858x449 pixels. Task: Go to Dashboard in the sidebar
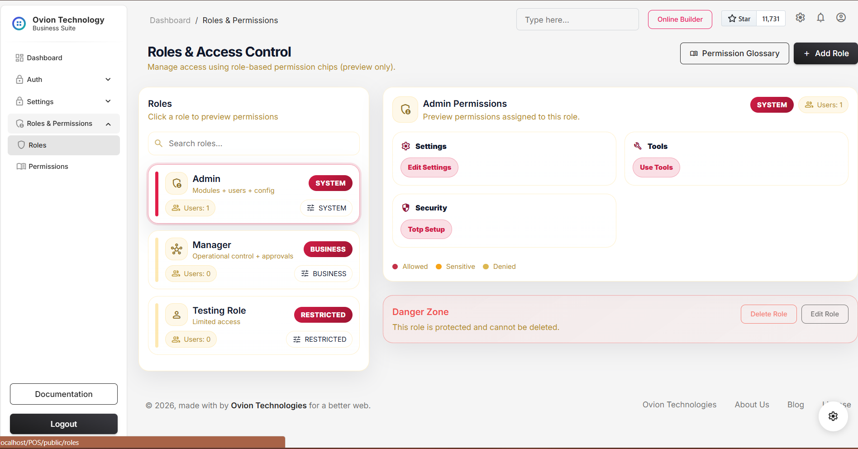pos(44,58)
